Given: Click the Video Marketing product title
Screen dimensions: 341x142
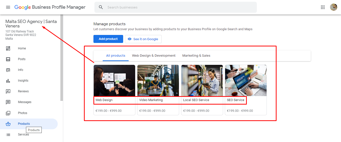Looking at the screenshot, I should click(x=151, y=100).
